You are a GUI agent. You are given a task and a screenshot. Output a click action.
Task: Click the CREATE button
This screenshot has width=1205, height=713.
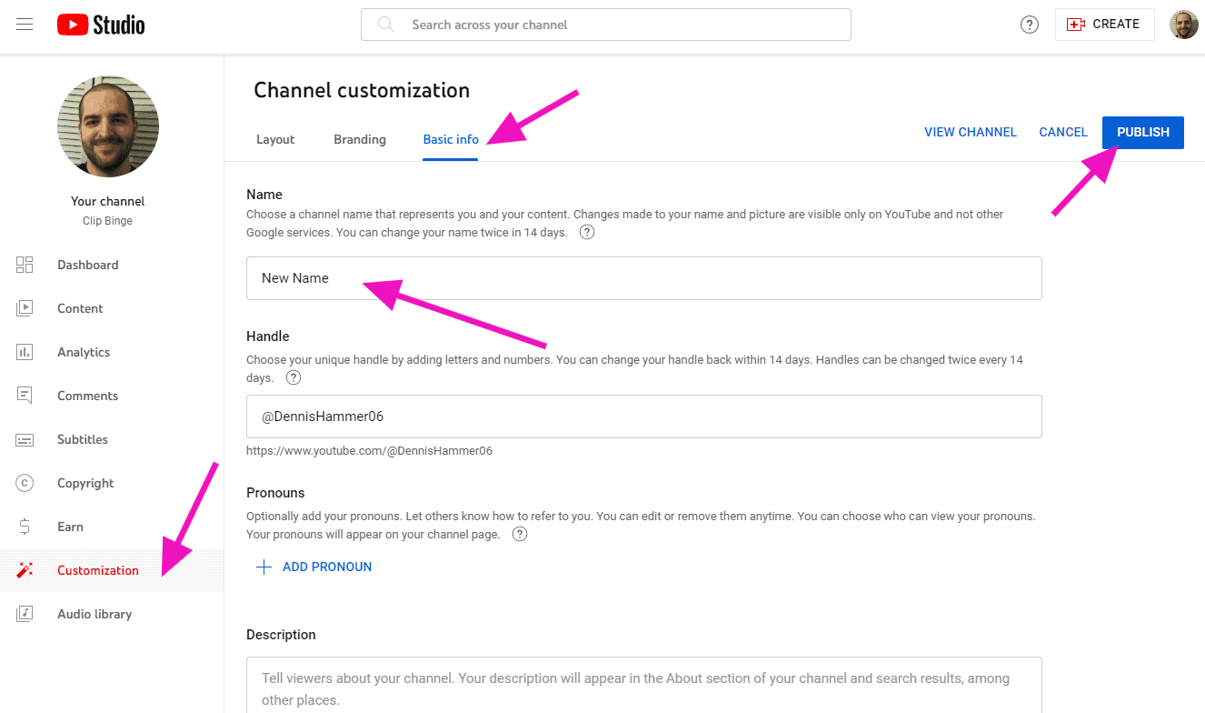(x=1105, y=25)
